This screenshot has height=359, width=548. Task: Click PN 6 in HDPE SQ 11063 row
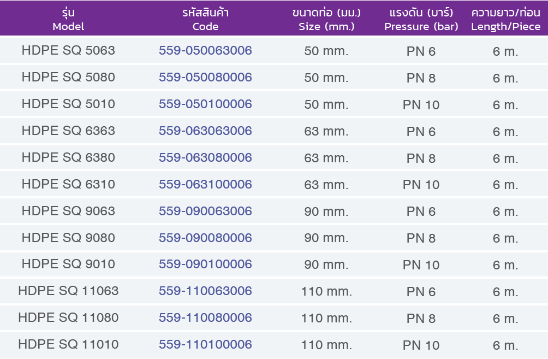421,292
